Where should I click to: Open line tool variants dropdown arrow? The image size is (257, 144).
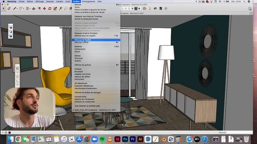(x=17, y=9)
